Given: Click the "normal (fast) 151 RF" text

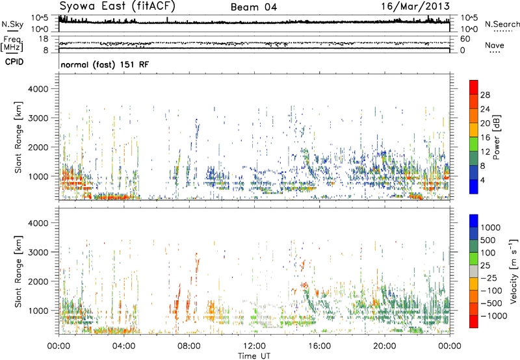Looking at the screenshot, I should [105, 64].
